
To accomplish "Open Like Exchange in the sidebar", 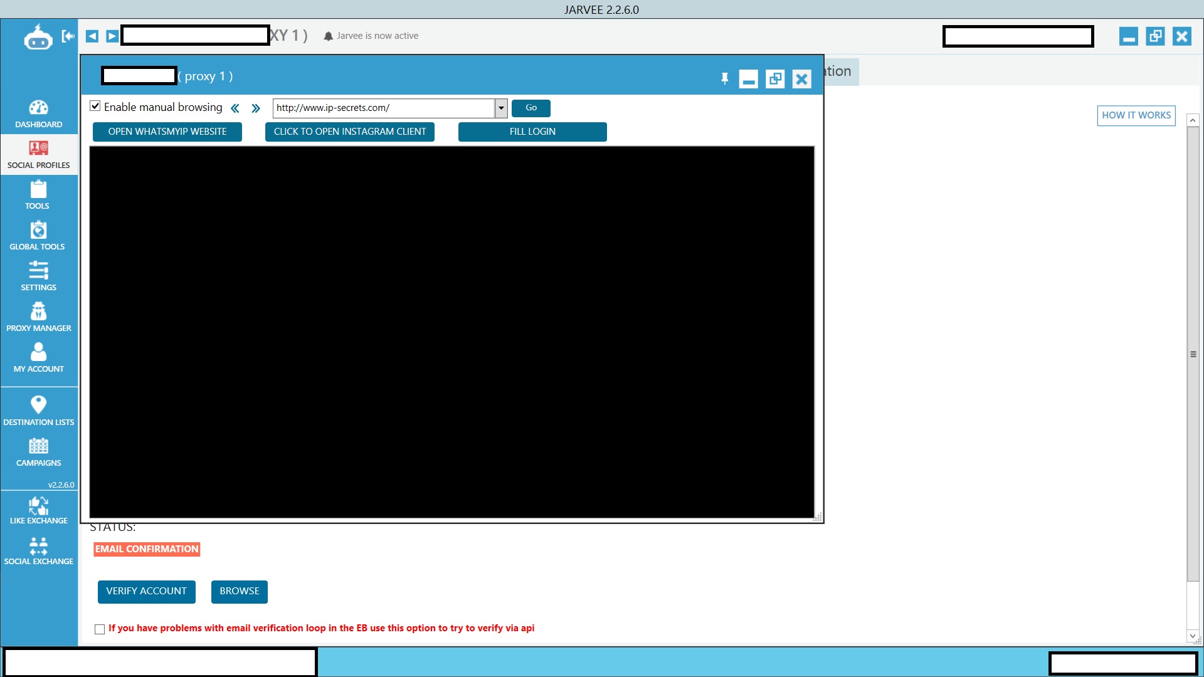I will click(38, 510).
